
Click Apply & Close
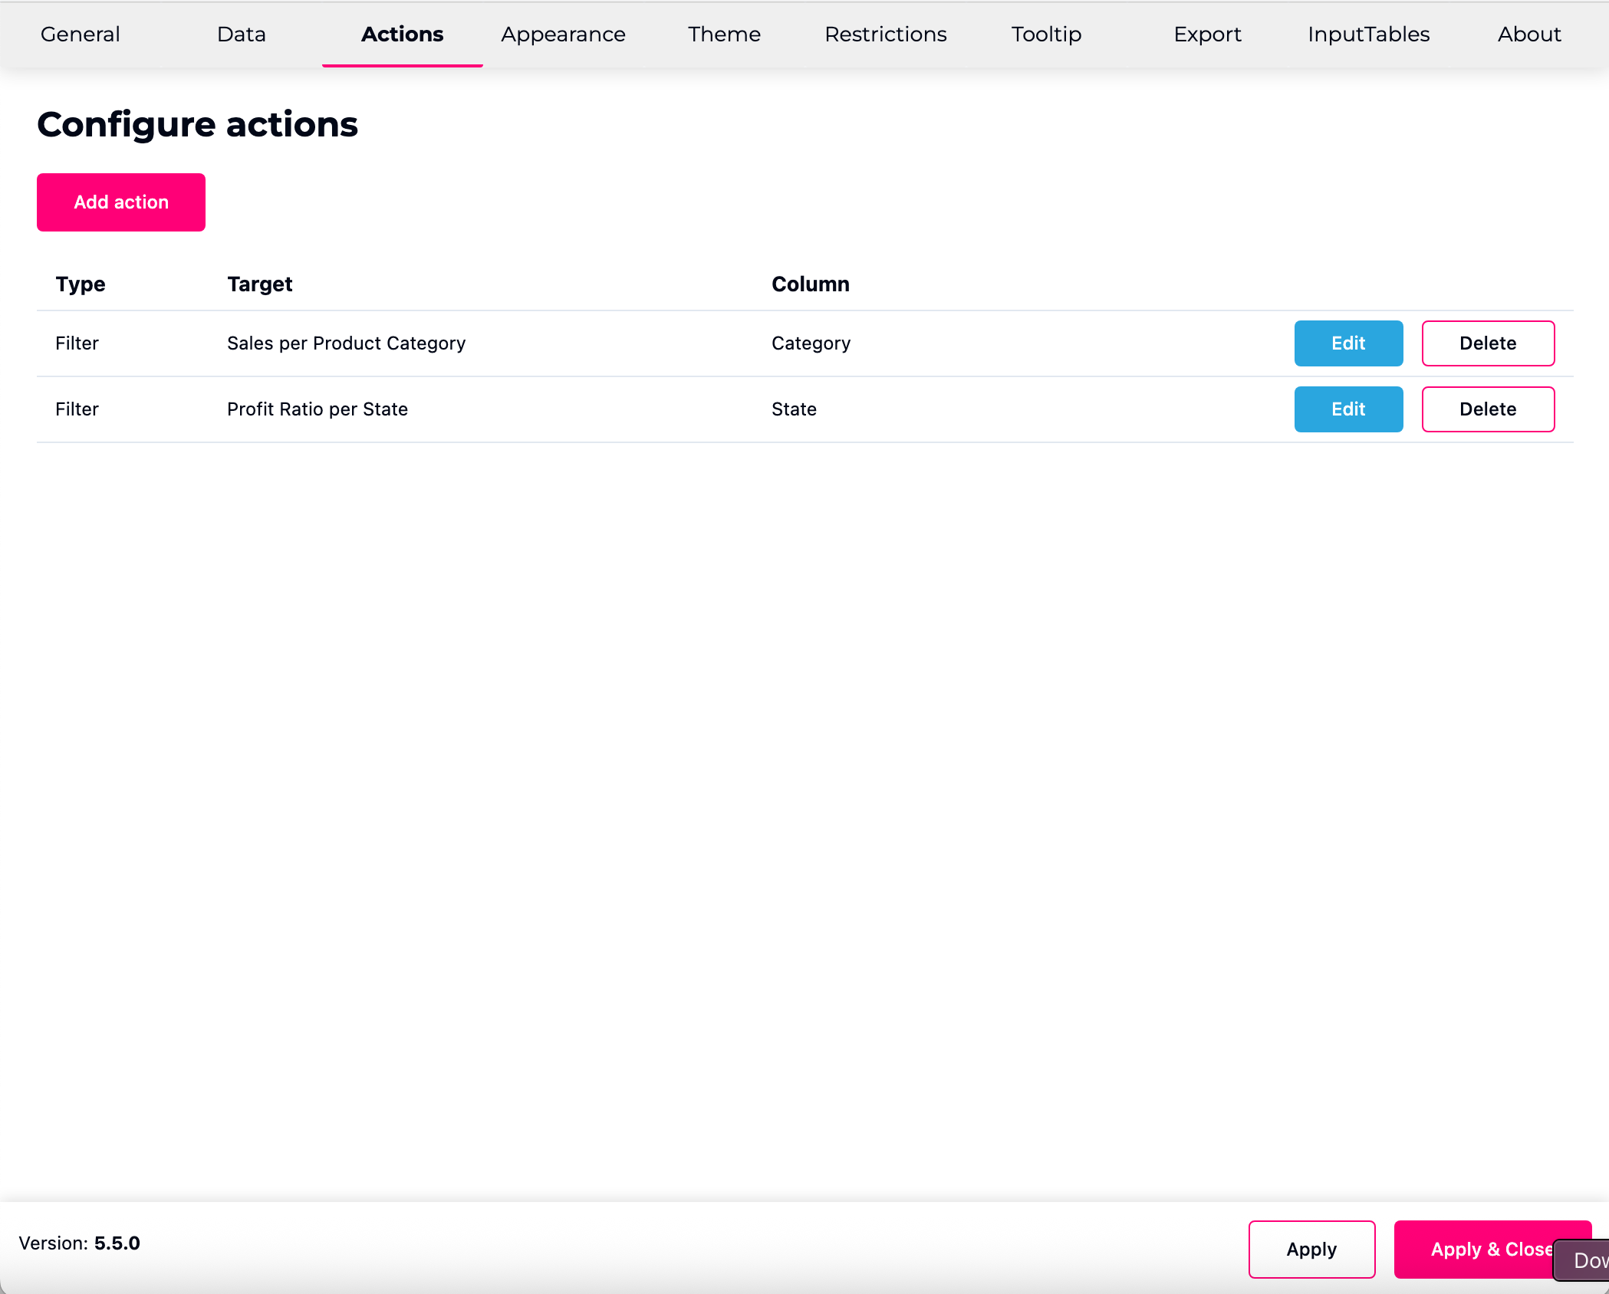pos(1472,1249)
